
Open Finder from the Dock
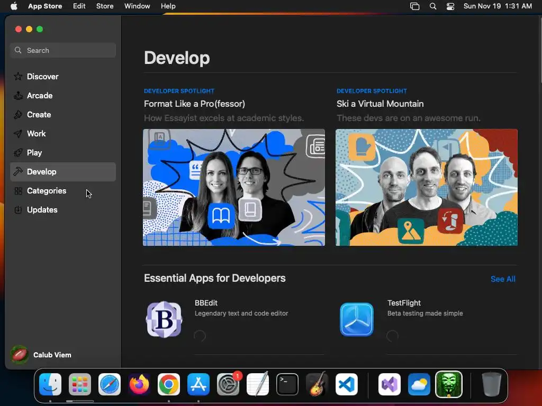(50, 384)
